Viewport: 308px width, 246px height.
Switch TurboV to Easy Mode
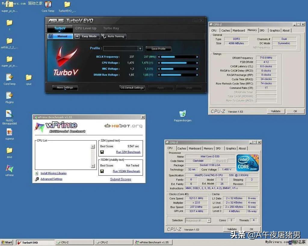pos(86,36)
